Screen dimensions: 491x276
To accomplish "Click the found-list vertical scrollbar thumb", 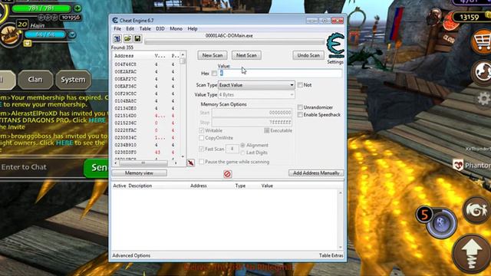I will [x=183, y=61].
